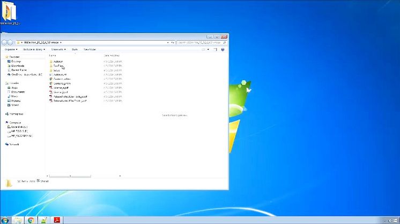Sort the file list by the Name column header
This screenshot has height=224, width=400.
[x=53, y=56]
